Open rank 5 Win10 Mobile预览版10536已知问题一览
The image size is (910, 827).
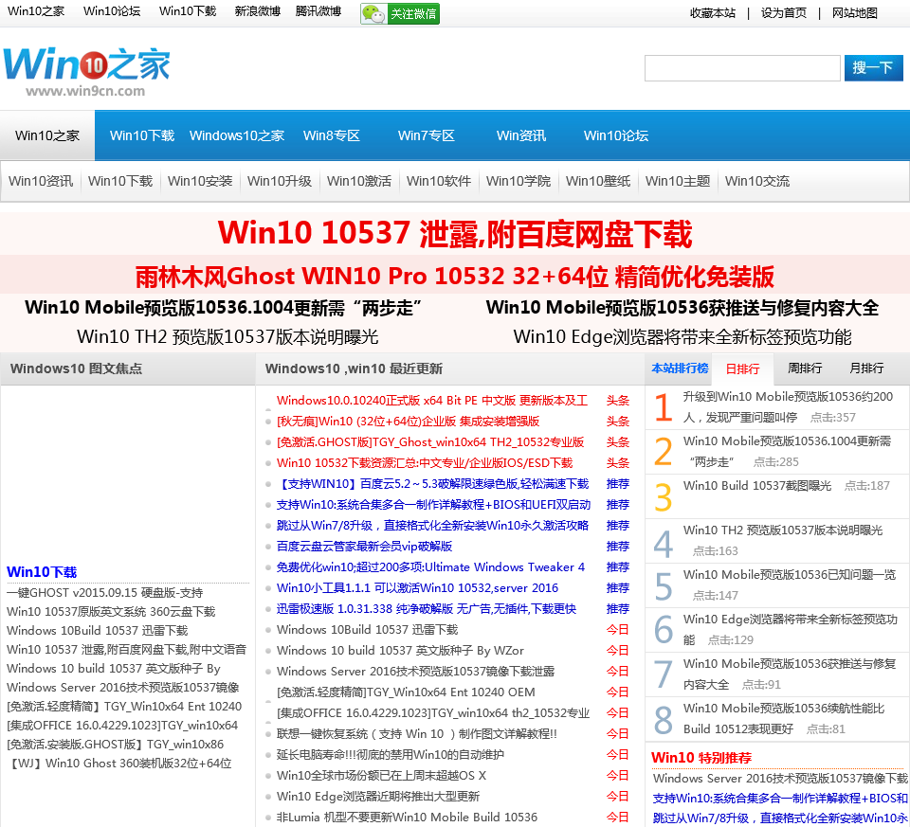click(x=790, y=575)
